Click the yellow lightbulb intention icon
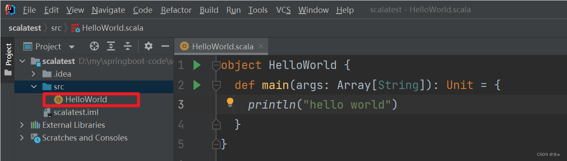The width and height of the screenshot is (567, 161). click(x=230, y=102)
